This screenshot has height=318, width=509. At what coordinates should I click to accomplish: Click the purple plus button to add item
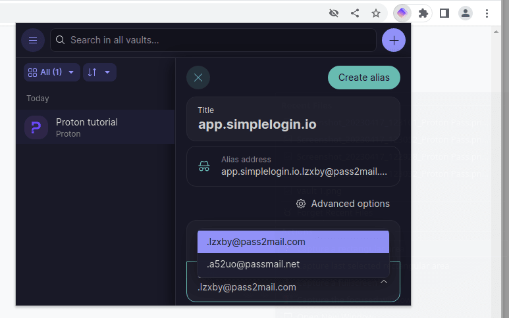click(394, 40)
